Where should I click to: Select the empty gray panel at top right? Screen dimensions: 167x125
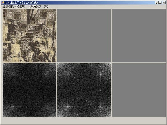[x=139, y=36]
